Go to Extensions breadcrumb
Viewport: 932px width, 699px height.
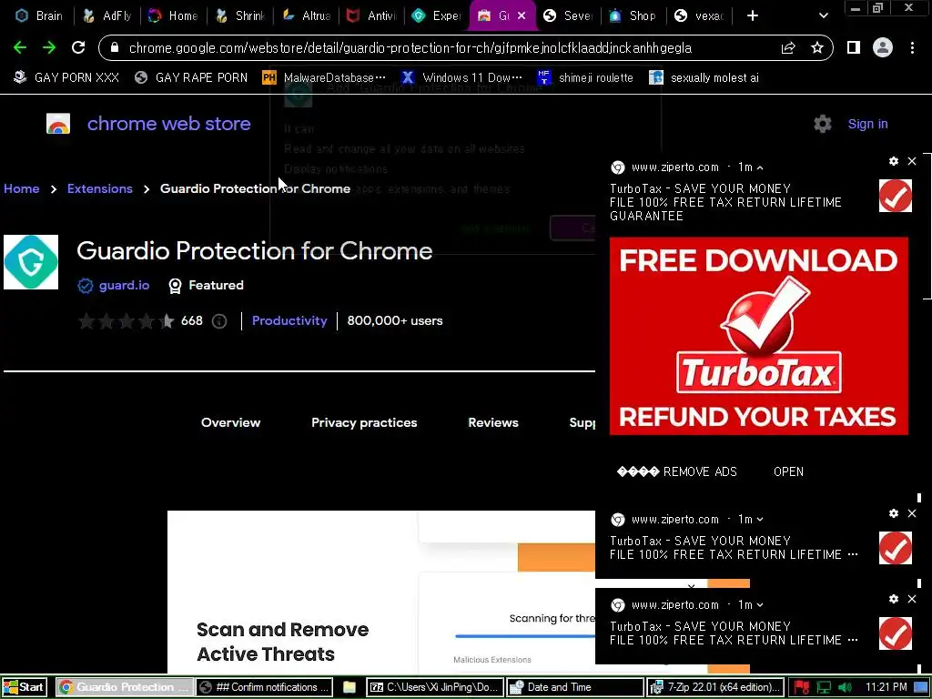coord(100,188)
